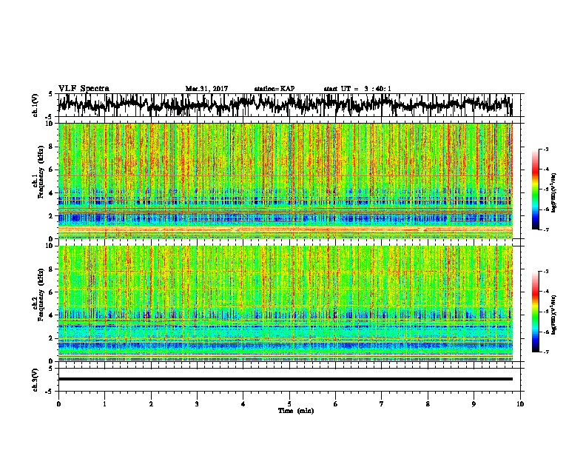Viewport: 586px width, 453px height.
Task: Click time axis tick label '3'
Action: coord(197,403)
